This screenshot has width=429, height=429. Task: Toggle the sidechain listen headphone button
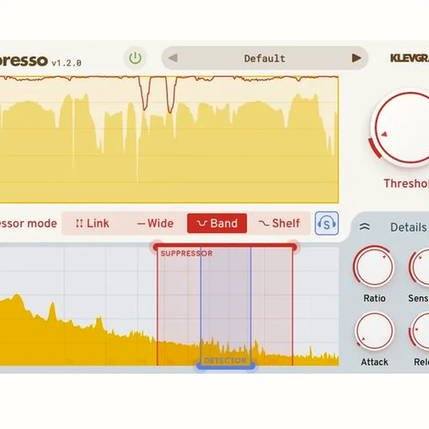[327, 223]
